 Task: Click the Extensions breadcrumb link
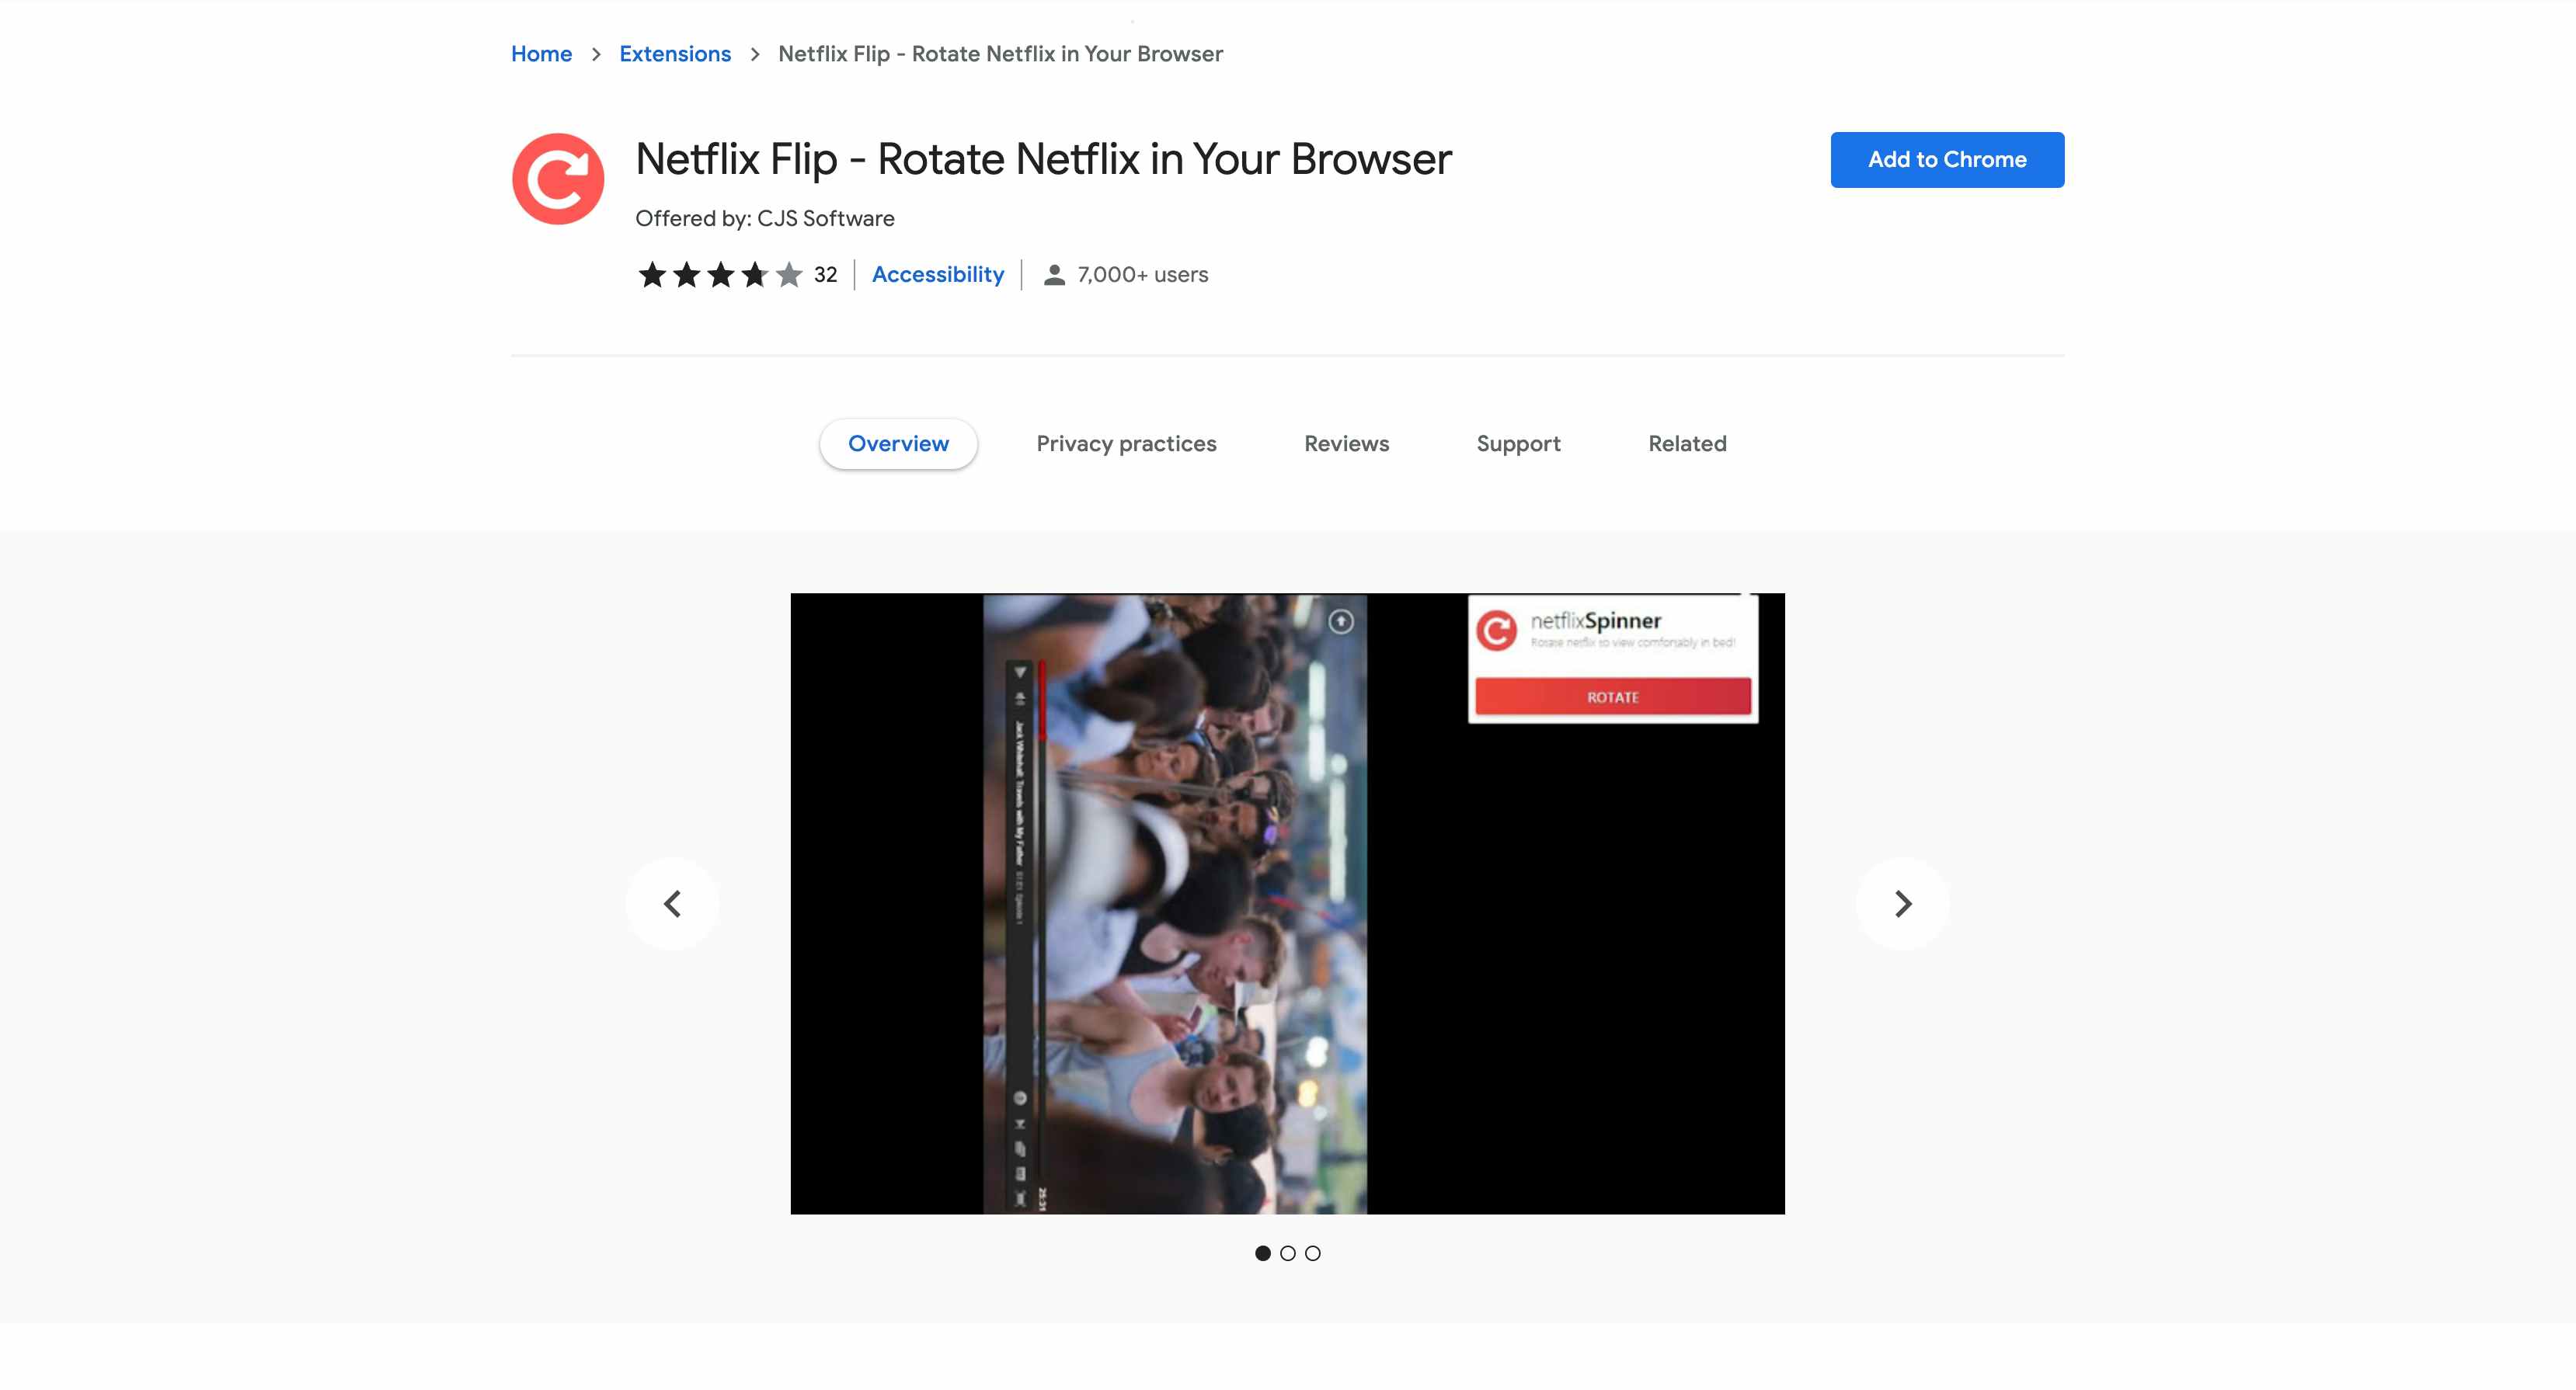tap(674, 53)
